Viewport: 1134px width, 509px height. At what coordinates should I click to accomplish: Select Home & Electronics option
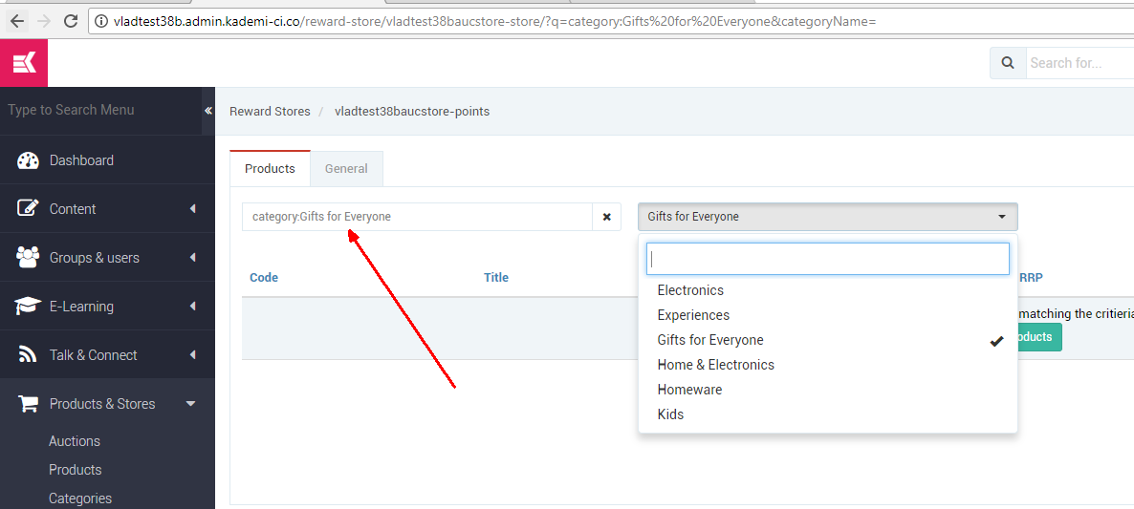tap(827, 365)
